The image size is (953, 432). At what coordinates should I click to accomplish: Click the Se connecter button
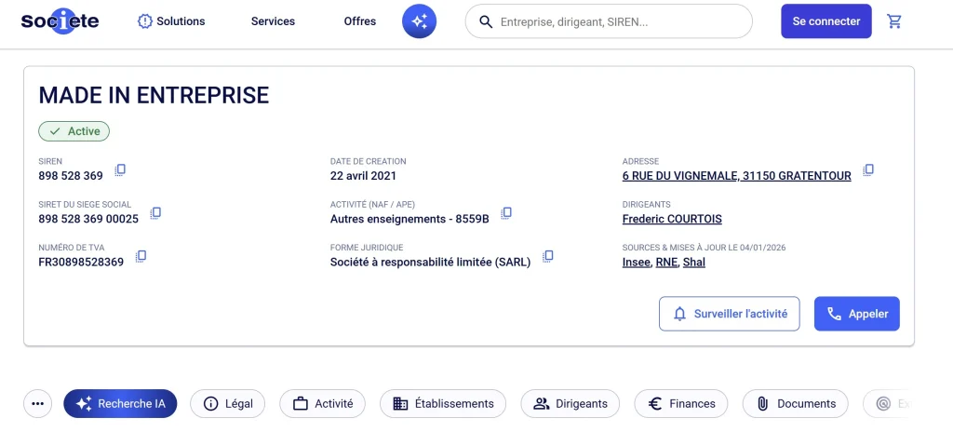point(826,21)
